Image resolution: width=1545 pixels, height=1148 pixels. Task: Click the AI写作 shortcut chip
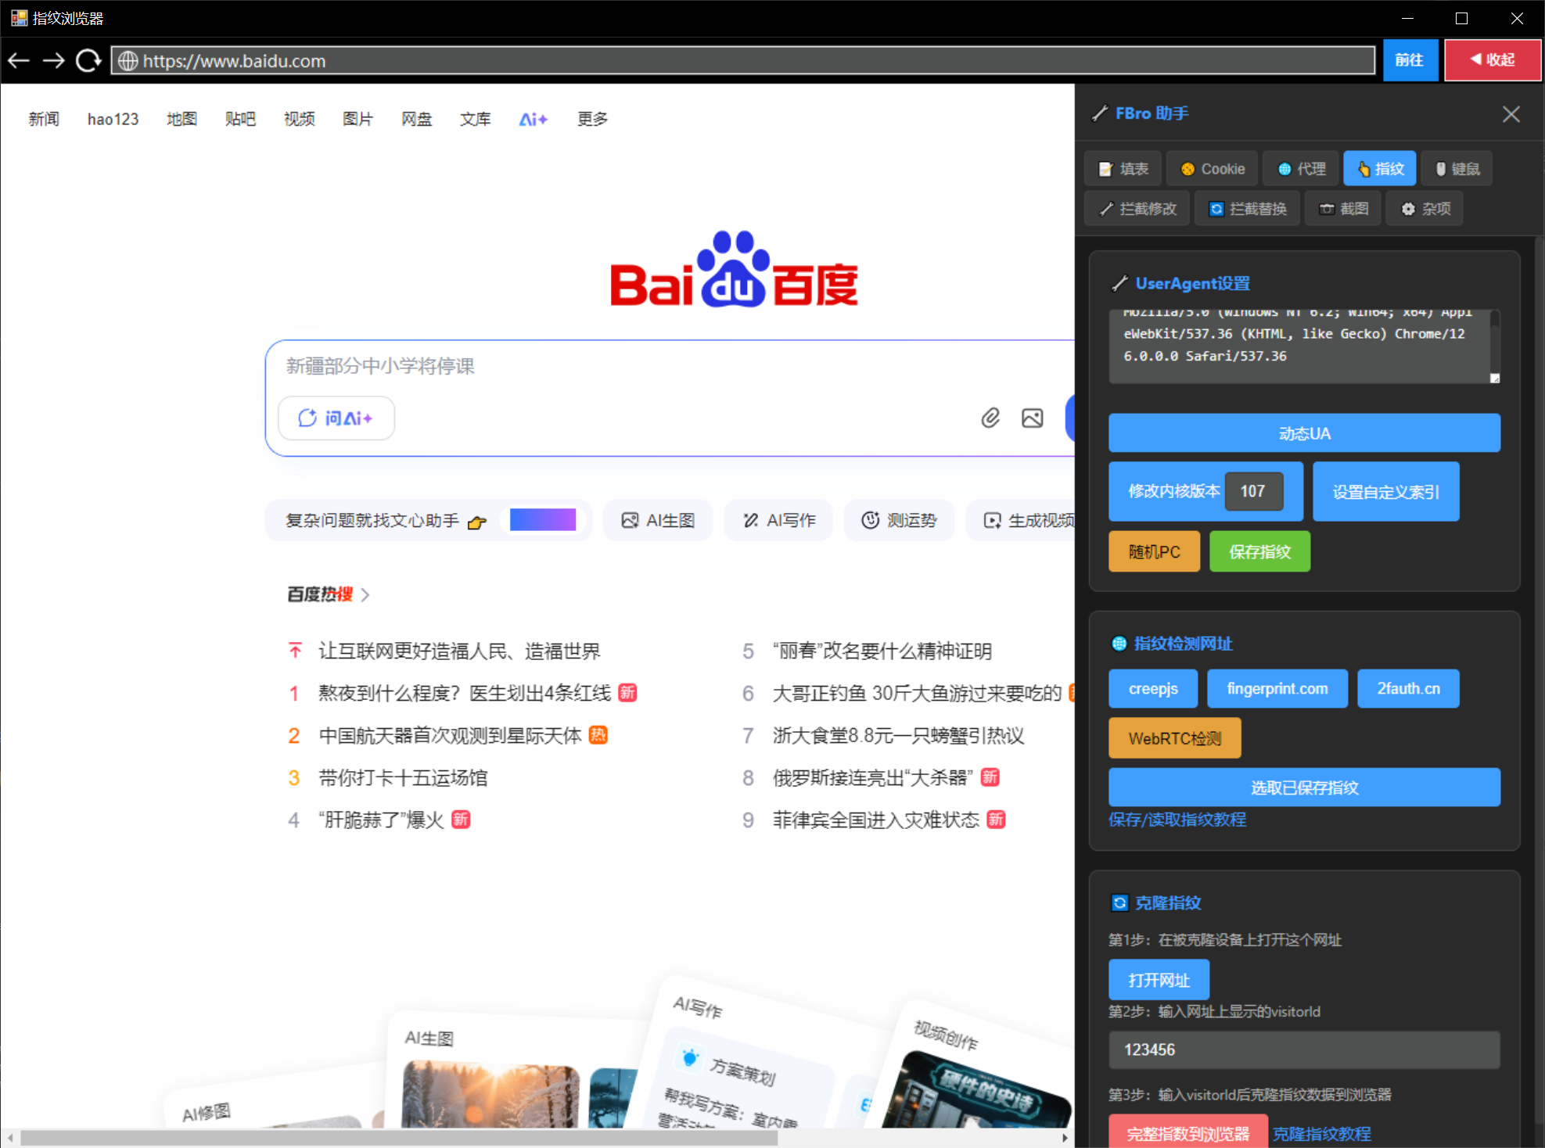click(x=779, y=521)
